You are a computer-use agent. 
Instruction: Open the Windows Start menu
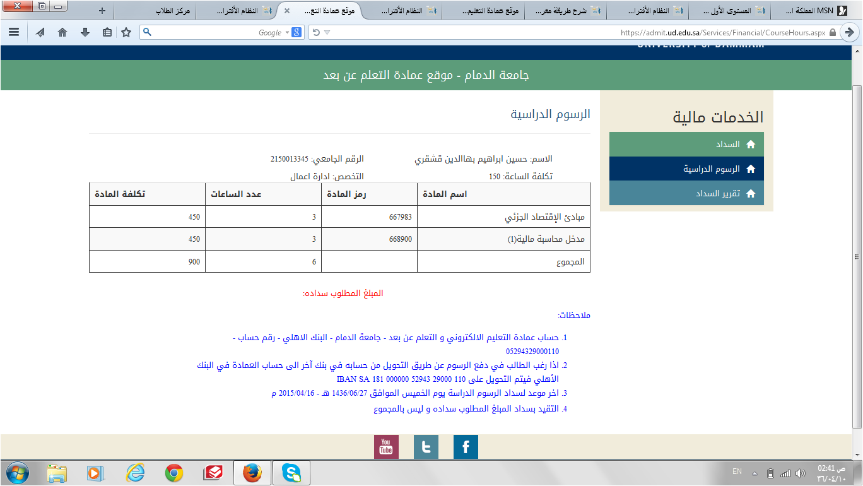pyautogui.click(x=17, y=473)
